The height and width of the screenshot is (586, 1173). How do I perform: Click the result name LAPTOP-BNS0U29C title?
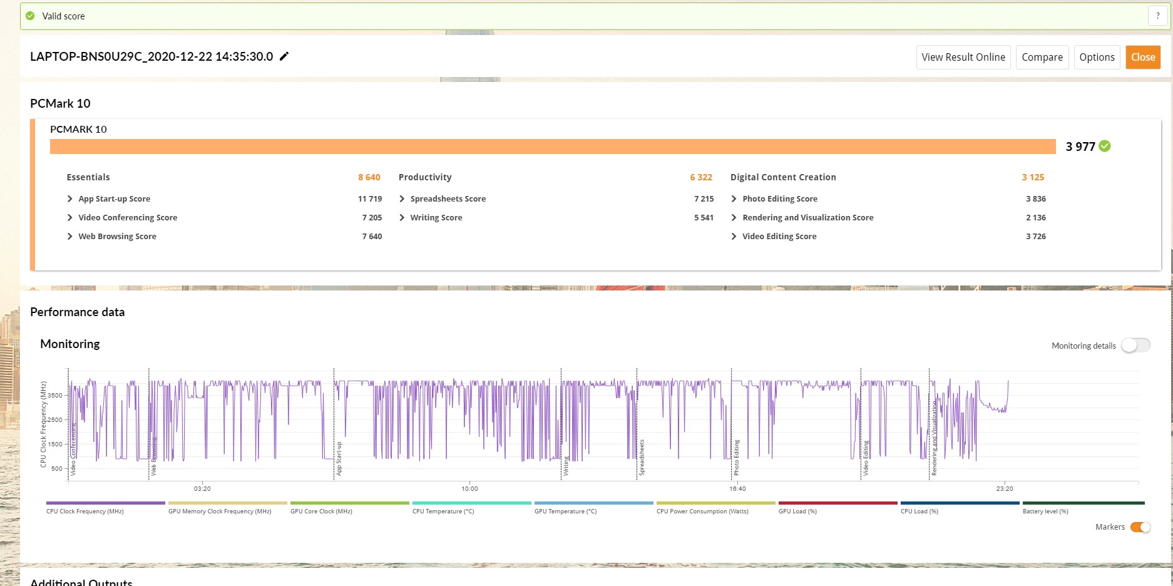tap(151, 56)
